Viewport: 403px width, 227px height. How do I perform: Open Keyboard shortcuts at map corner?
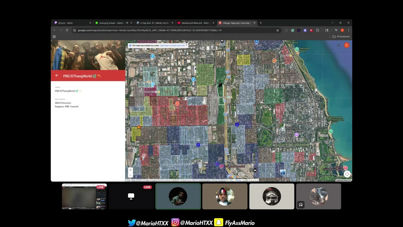click(x=343, y=180)
